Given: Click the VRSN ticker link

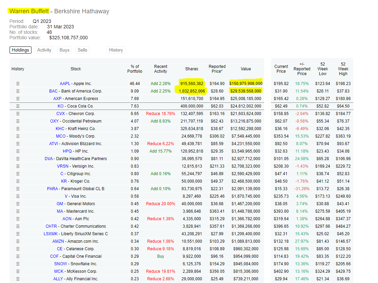Looking at the screenshot, I should (x=63, y=166).
